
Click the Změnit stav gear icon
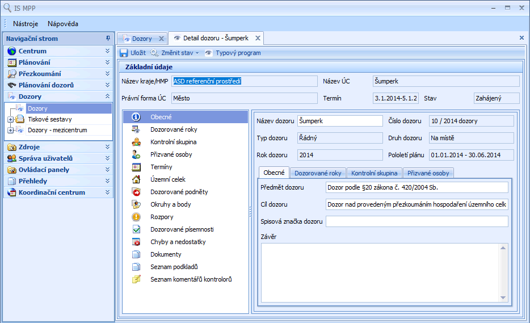pos(154,53)
